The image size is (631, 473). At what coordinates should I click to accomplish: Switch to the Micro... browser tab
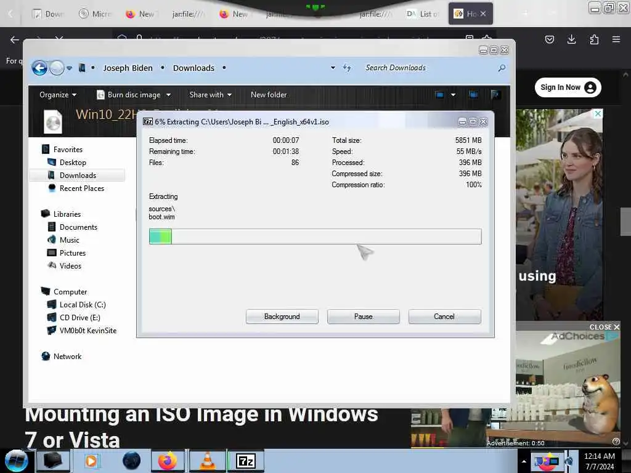coord(95,14)
